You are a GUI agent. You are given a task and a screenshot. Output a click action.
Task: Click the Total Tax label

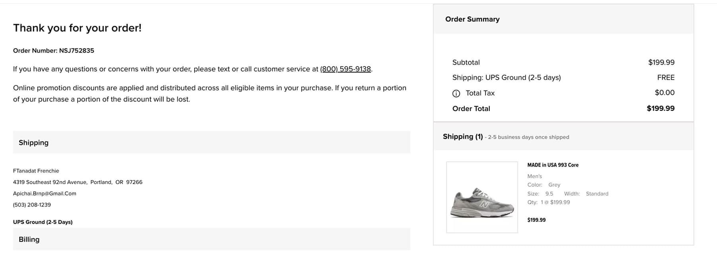click(480, 93)
